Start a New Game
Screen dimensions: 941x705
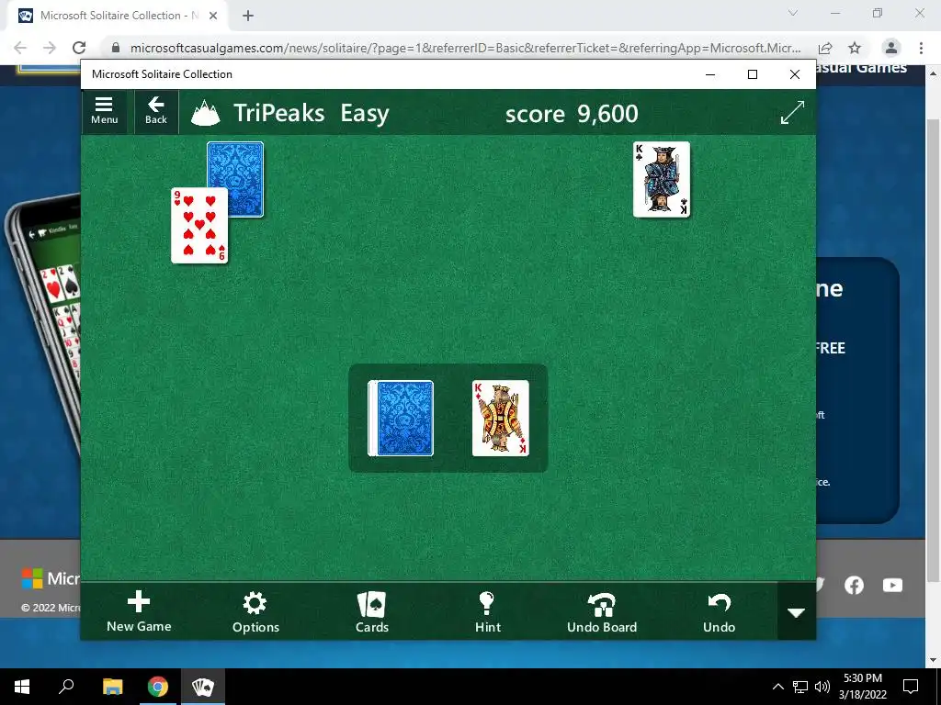point(139,611)
